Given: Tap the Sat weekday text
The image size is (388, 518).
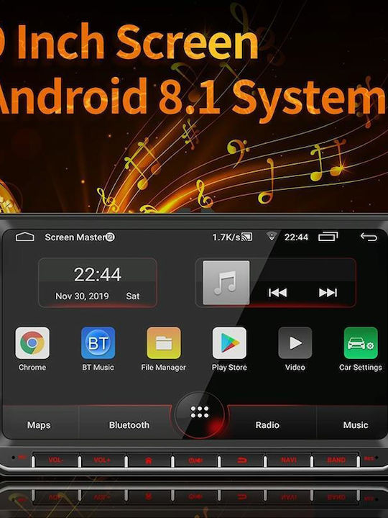Looking at the screenshot, I should (x=133, y=296).
